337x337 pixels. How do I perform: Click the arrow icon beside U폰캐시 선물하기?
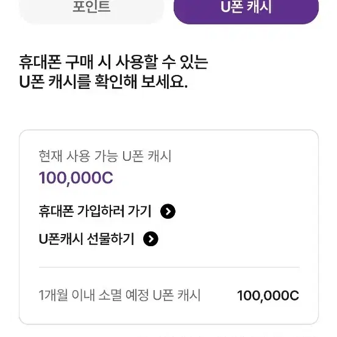(x=151, y=239)
